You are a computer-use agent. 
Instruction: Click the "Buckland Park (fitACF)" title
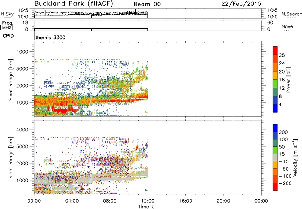click(74, 3)
